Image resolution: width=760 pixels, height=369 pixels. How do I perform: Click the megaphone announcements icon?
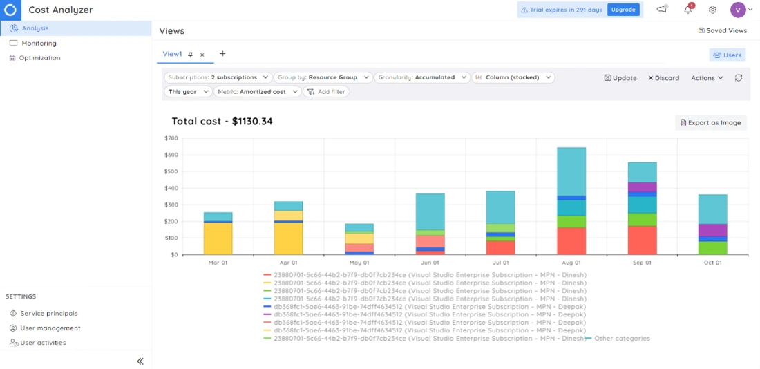pos(662,10)
